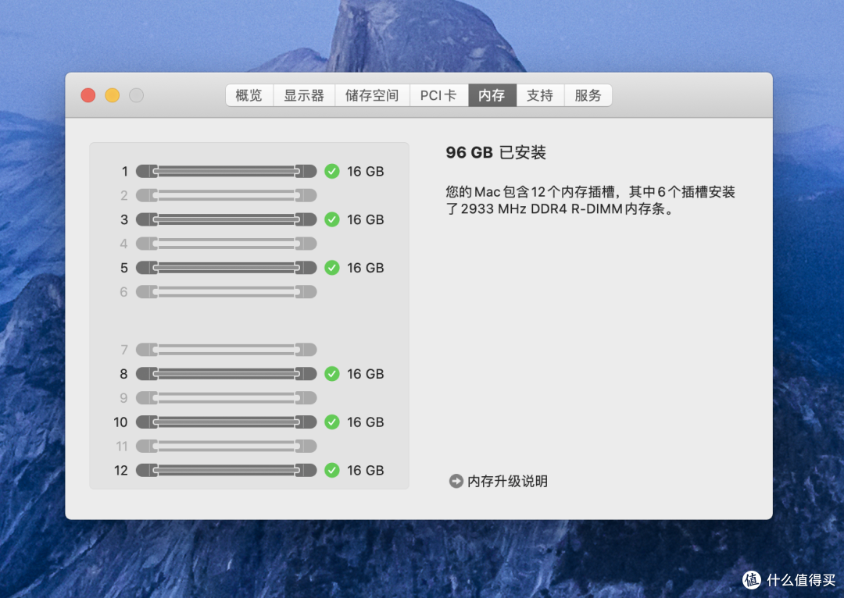View the PCI卡 tab
This screenshot has height=598, width=844.
[x=438, y=95]
